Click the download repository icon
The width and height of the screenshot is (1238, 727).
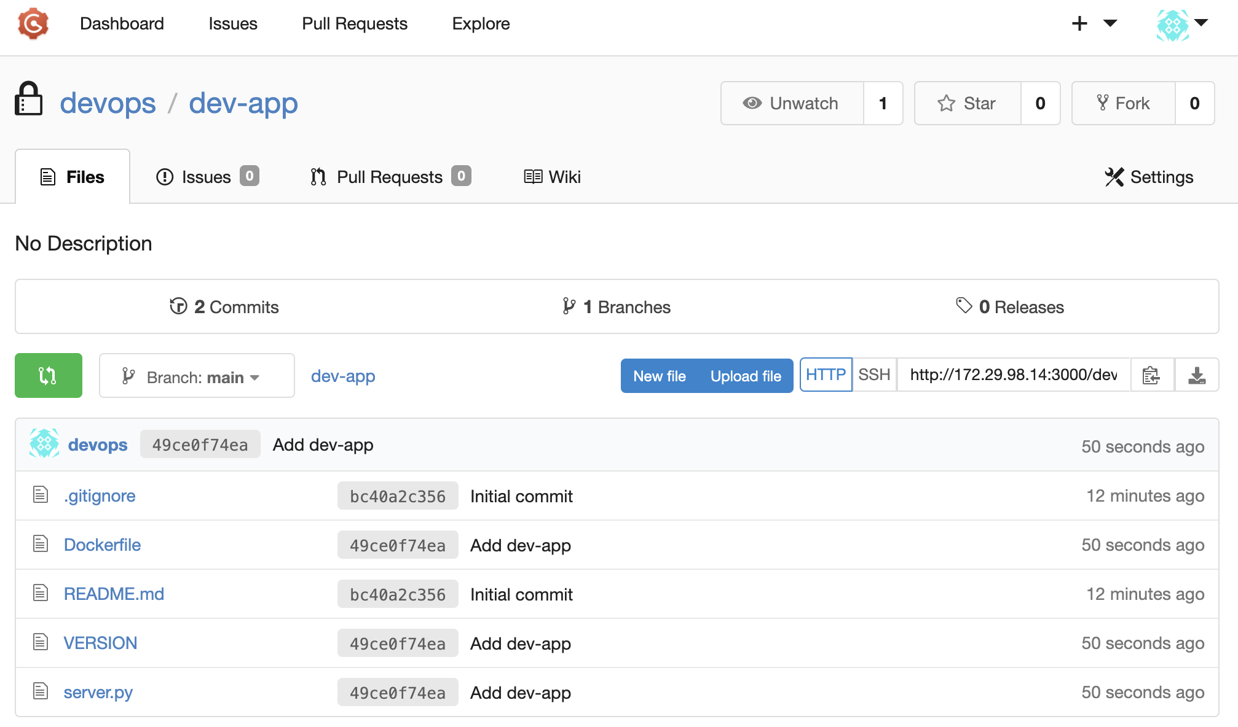coord(1196,375)
